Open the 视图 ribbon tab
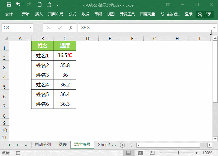 (x=111, y=14)
